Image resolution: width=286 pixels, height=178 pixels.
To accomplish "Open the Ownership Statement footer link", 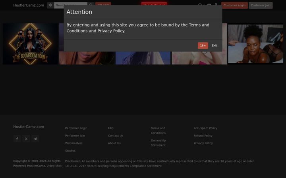I will click(x=158, y=143).
